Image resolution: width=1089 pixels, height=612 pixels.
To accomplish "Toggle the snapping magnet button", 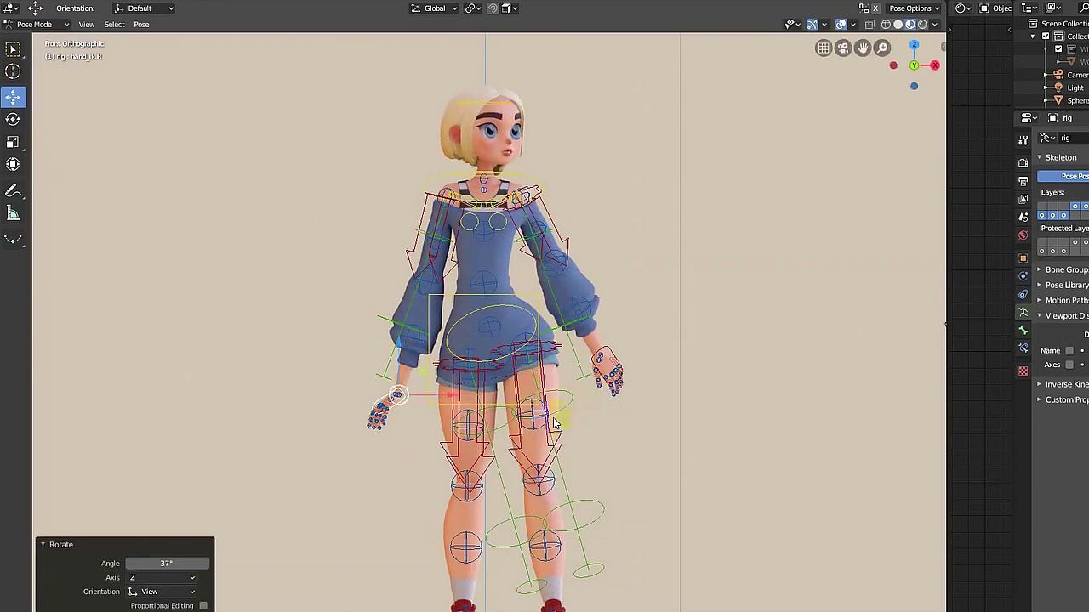I will (x=493, y=8).
